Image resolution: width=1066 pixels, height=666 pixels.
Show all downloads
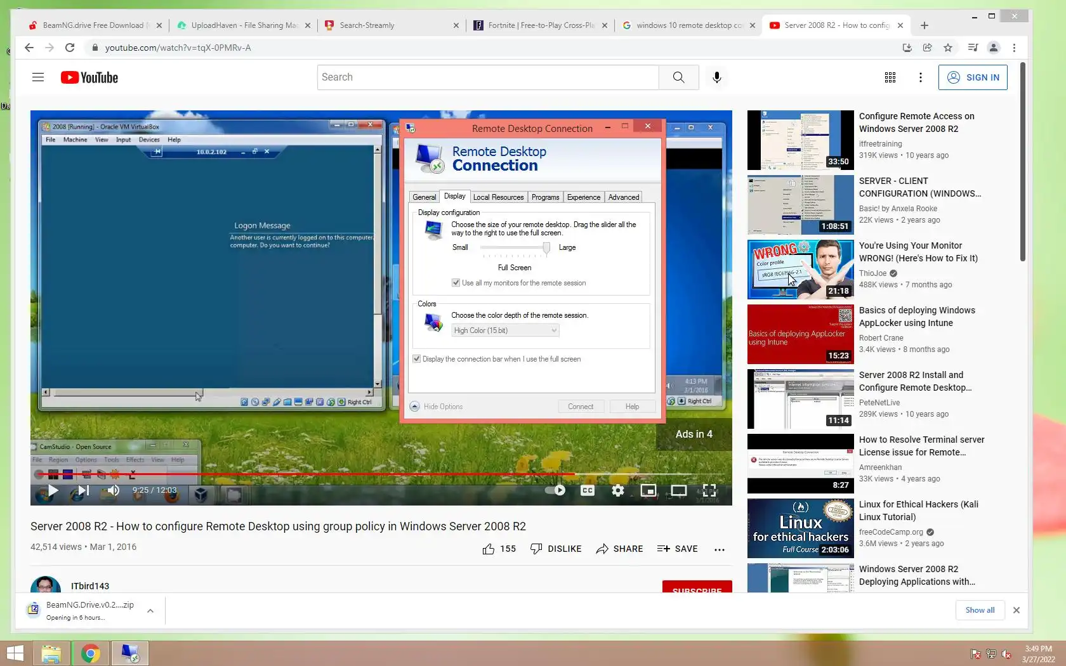point(980,610)
